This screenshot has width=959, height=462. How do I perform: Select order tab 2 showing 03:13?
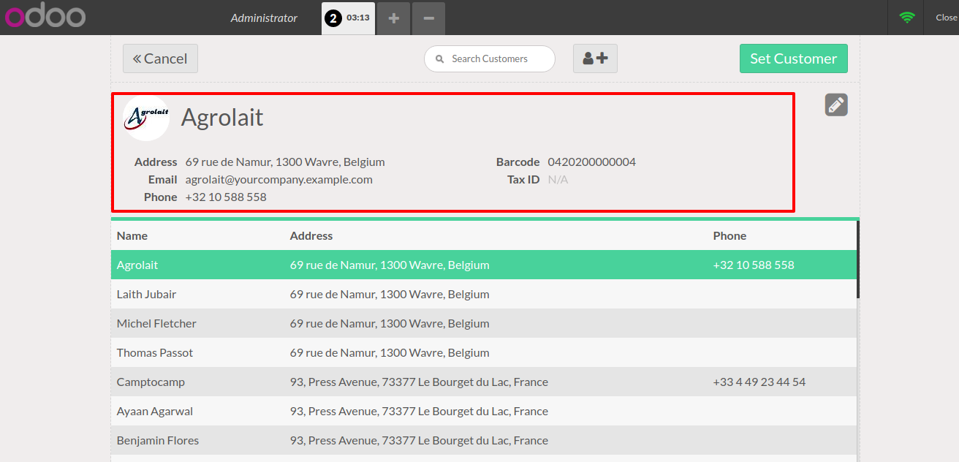[x=348, y=18]
